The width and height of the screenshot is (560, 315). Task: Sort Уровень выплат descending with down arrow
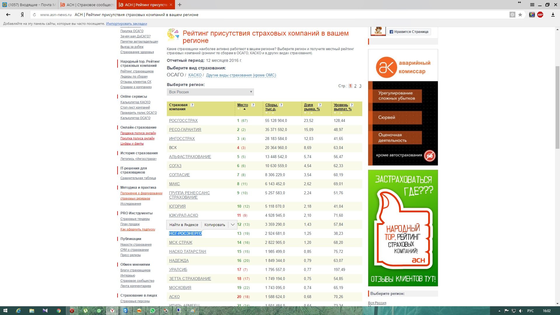click(335, 113)
